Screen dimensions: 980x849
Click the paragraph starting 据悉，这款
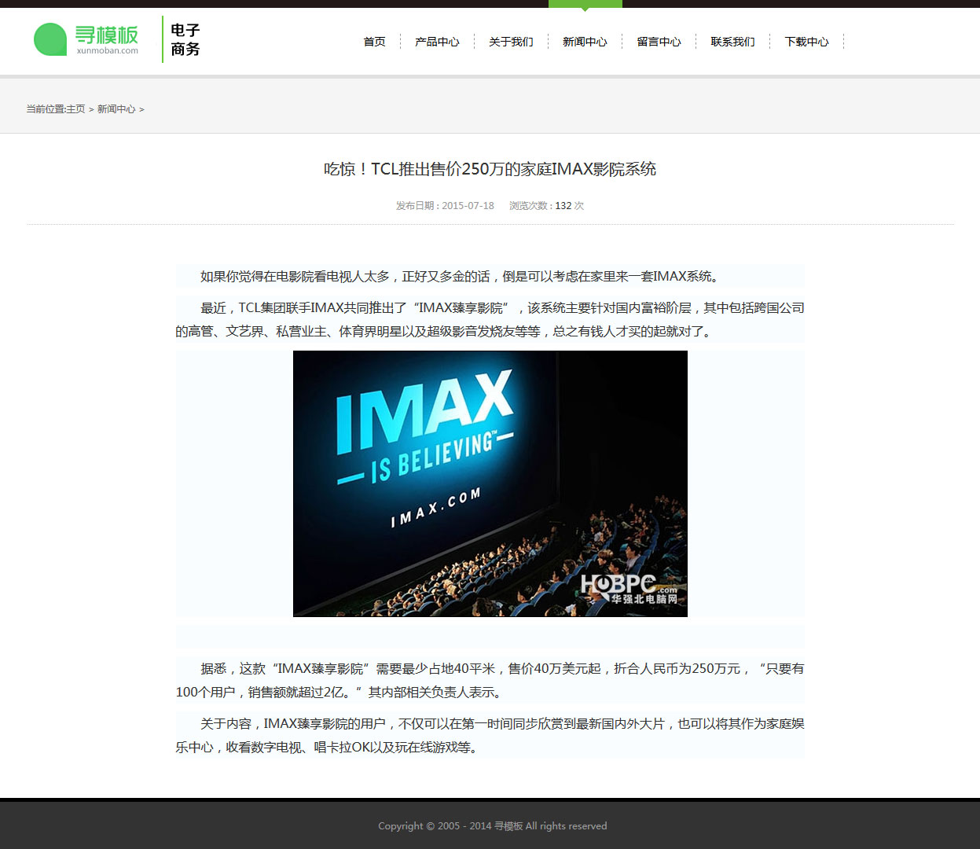pos(490,681)
